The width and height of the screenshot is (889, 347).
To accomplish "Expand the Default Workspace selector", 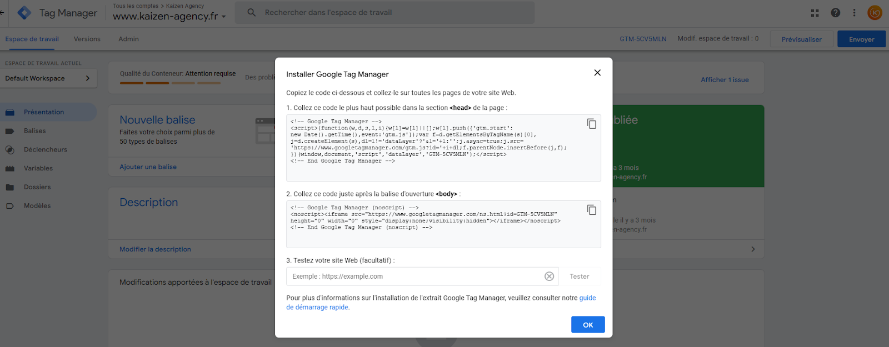I will click(48, 78).
